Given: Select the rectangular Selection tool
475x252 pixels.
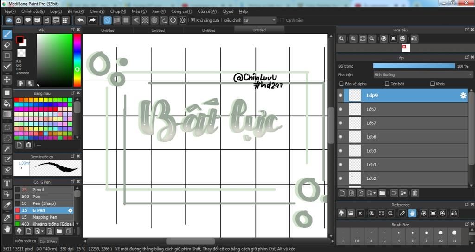Looking at the screenshot, I should [7, 127].
